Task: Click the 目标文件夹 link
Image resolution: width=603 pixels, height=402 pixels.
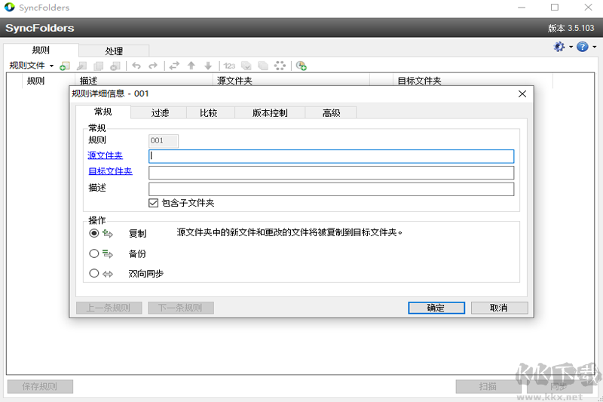Action: 110,171
